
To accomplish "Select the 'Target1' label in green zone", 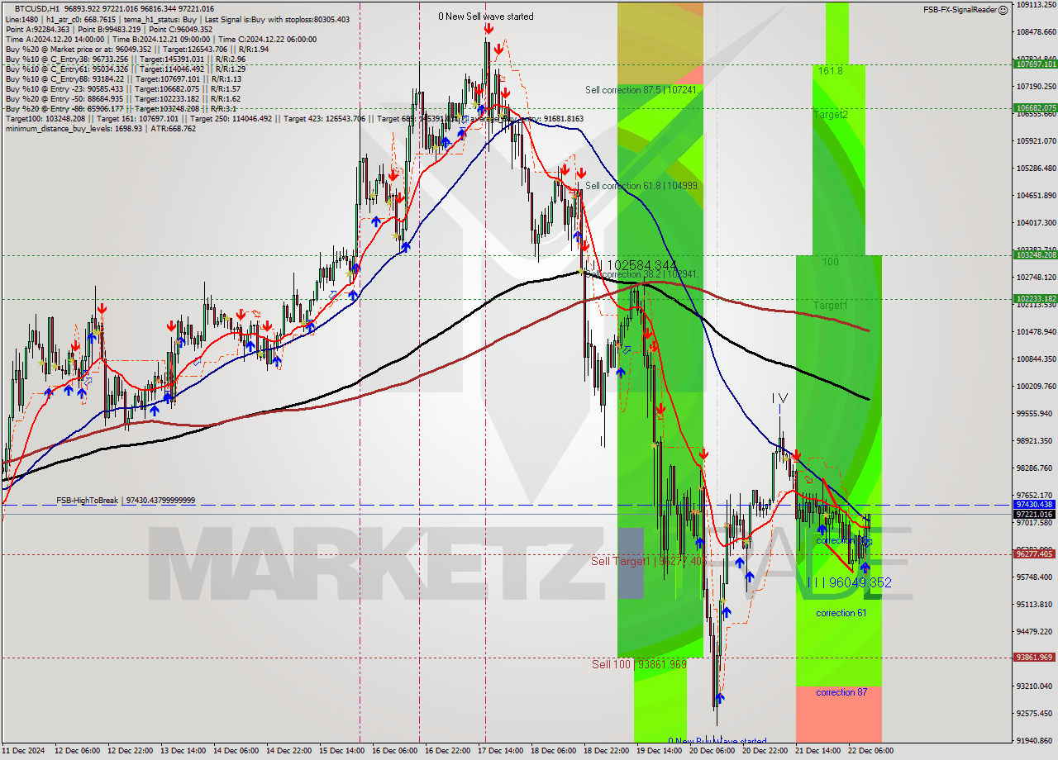I will tap(830, 306).
